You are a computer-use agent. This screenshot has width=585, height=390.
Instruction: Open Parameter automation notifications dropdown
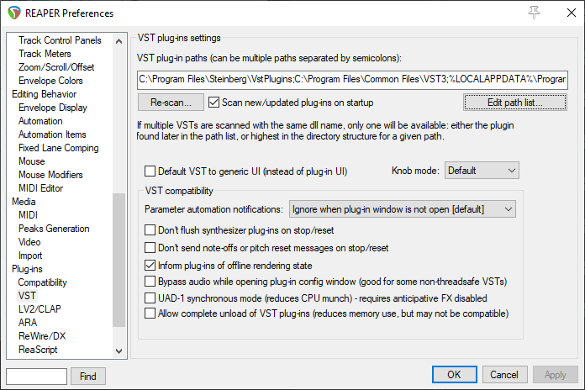(x=402, y=208)
